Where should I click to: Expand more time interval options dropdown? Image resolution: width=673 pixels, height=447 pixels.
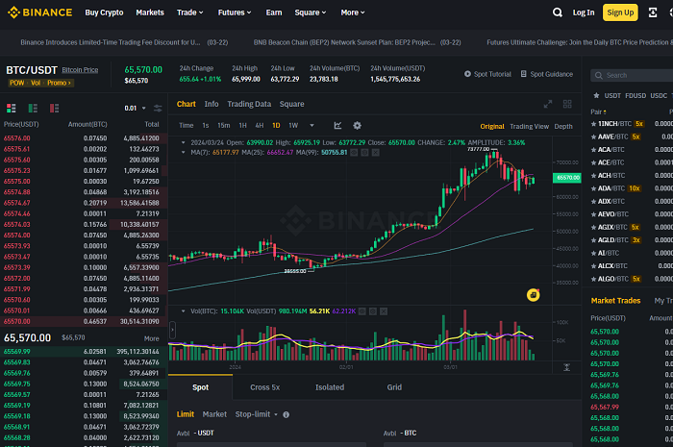[312, 125]
